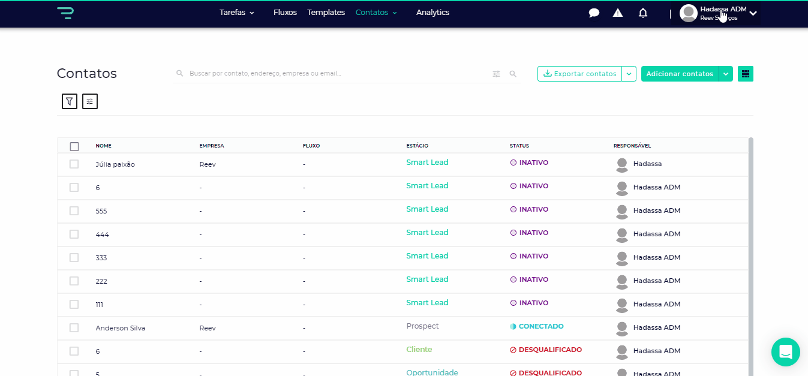Click into the contact search field
This screenshot has width=808, height=376.
[336, 74]
